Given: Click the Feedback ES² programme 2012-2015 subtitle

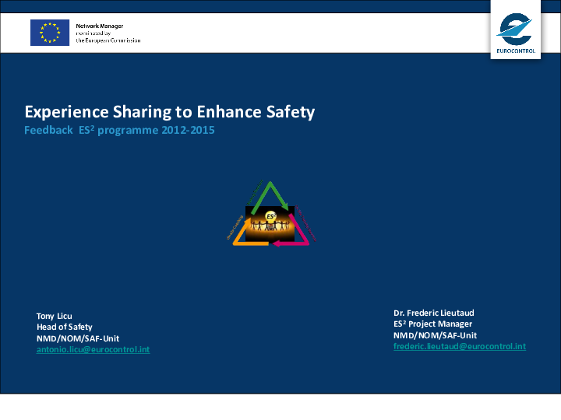Looking at the screenshot, I should tap(118, 131).
